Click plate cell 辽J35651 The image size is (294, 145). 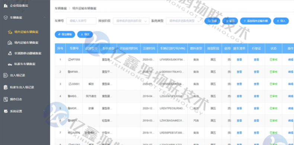(74, 84)
